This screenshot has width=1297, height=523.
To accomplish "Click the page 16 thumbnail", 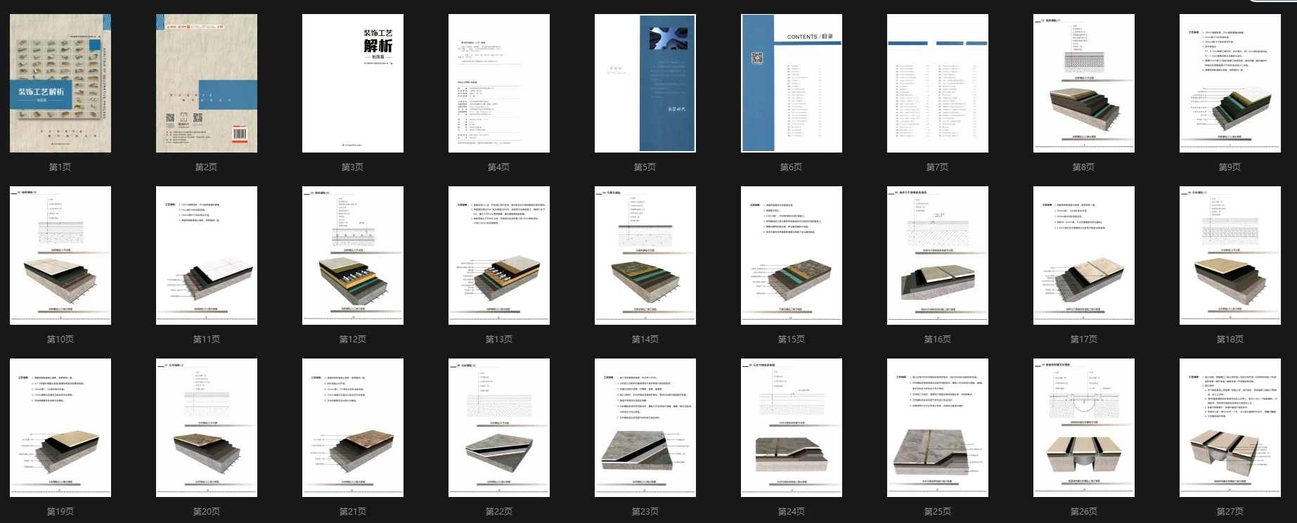I will pos(938,255).
